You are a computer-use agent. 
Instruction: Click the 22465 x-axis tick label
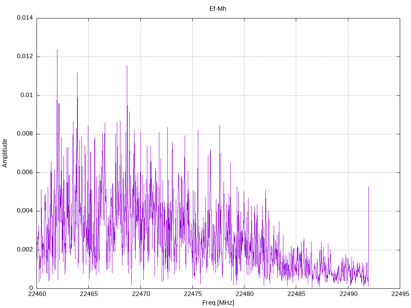[x=88, y=294]
